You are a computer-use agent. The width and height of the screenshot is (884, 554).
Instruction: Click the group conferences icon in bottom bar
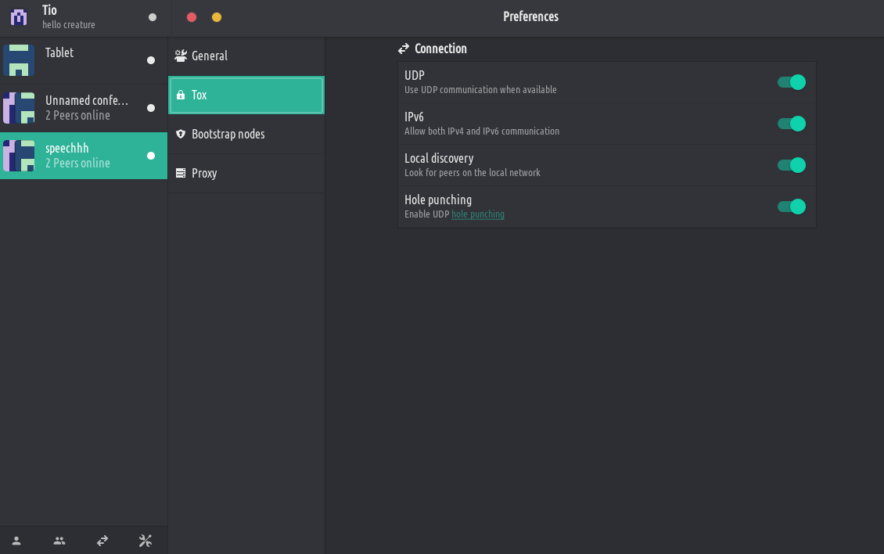click(x=59, y=541)
